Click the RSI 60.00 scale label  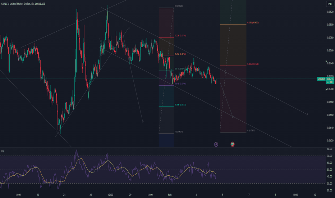pos(330,163)
